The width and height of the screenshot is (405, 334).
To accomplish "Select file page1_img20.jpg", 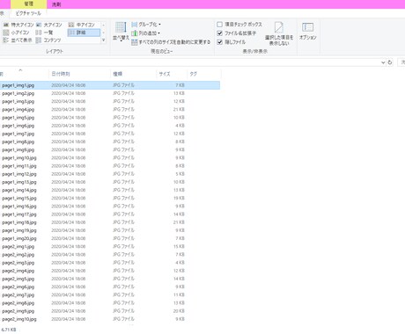I will [110, 238].
